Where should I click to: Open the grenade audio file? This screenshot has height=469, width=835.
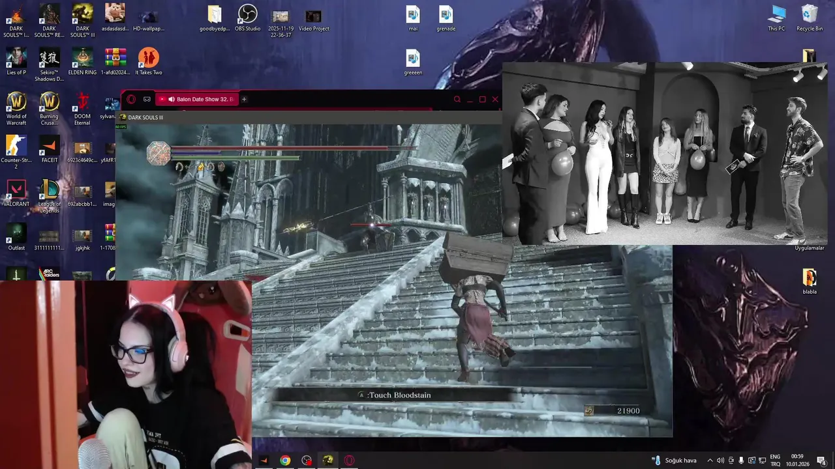(x=446, y=18)
